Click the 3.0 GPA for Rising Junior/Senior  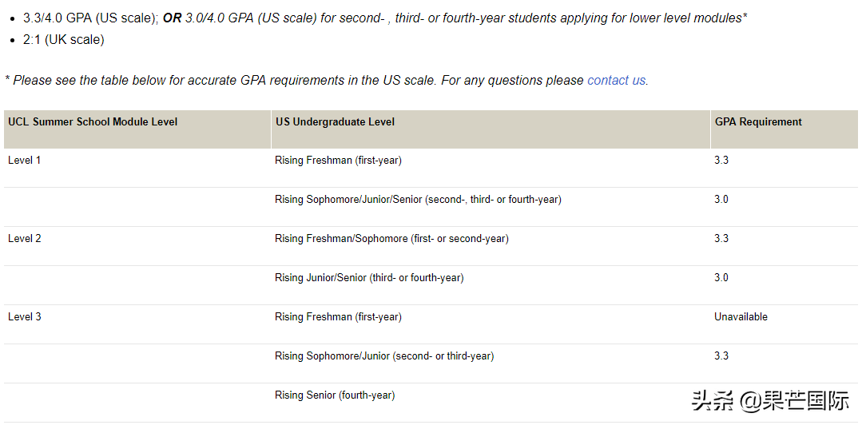(x=721, y=278)
